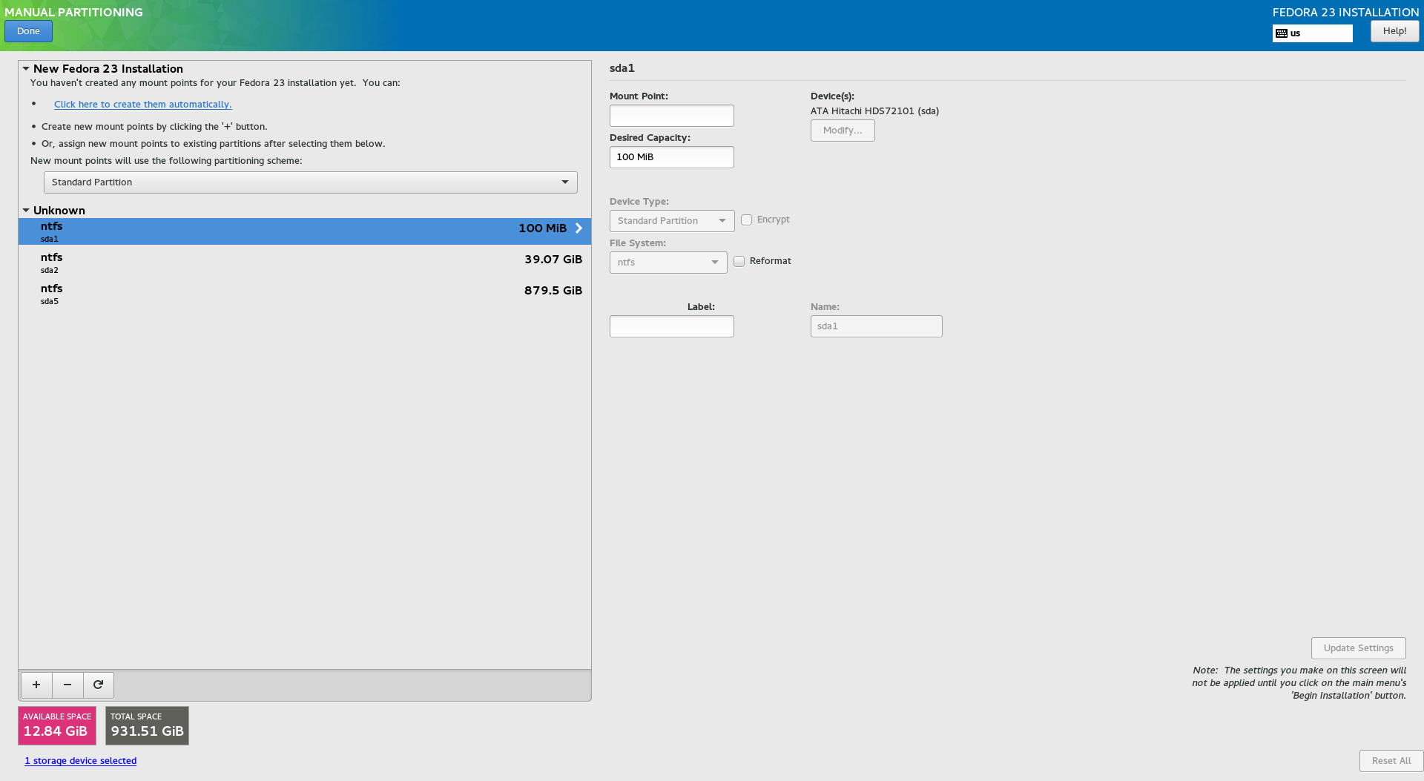Enable the Encrypt checkbox

746,220
